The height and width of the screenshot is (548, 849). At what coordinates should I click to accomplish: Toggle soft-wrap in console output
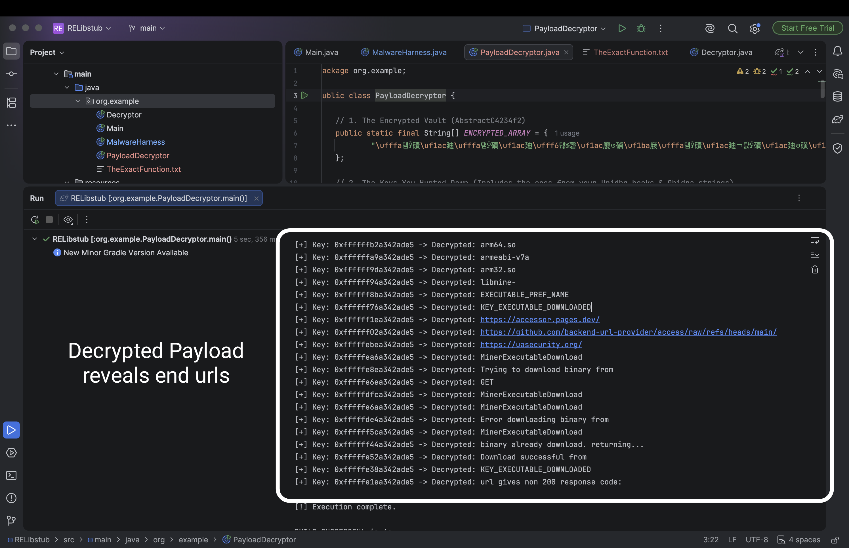tap(815, 240)
